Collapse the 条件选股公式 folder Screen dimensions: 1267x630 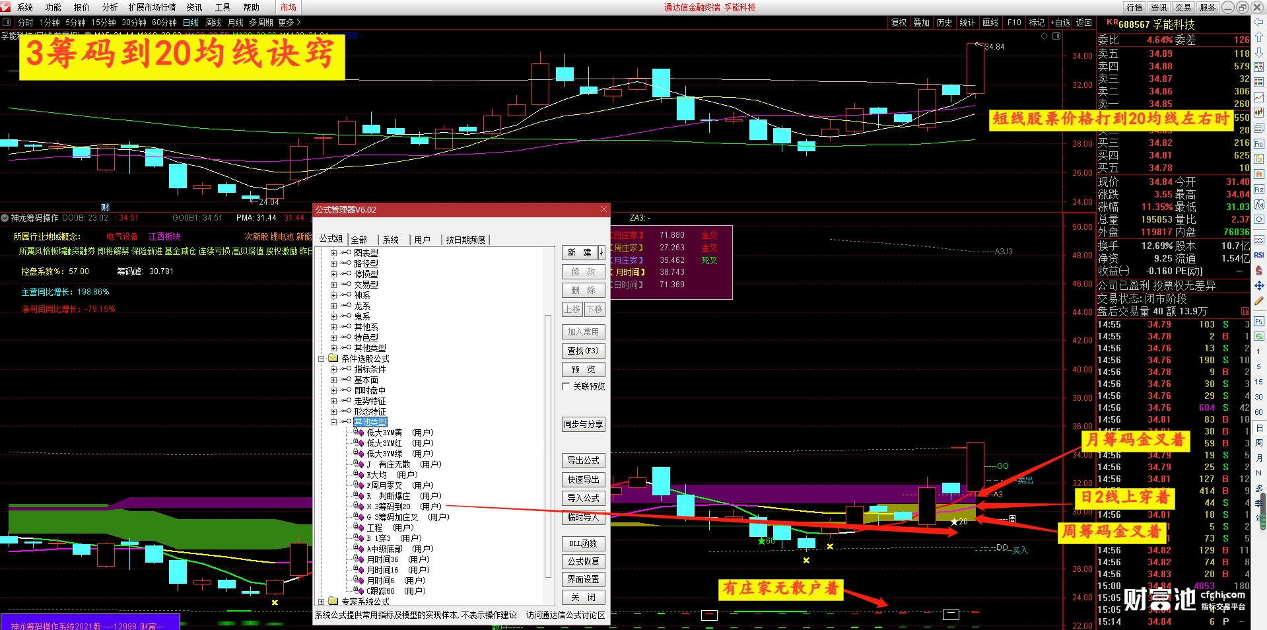tap(322, 359)
